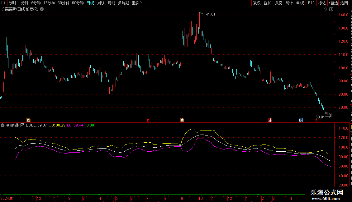This screenshot has width=352, height=202.
Task: Click the 63.01 low price label
Action: 320,117
